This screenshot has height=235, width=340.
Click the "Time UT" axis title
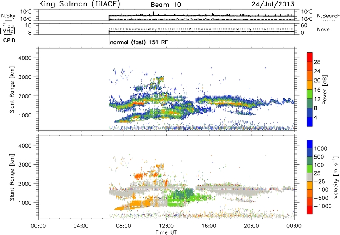166,232
